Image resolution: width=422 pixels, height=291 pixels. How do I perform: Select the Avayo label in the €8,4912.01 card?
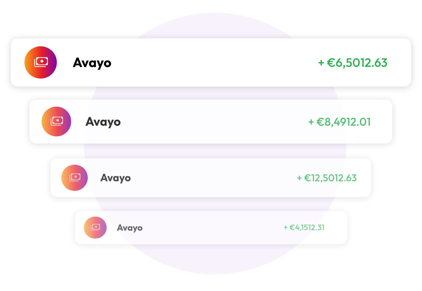tap(103, 122)
